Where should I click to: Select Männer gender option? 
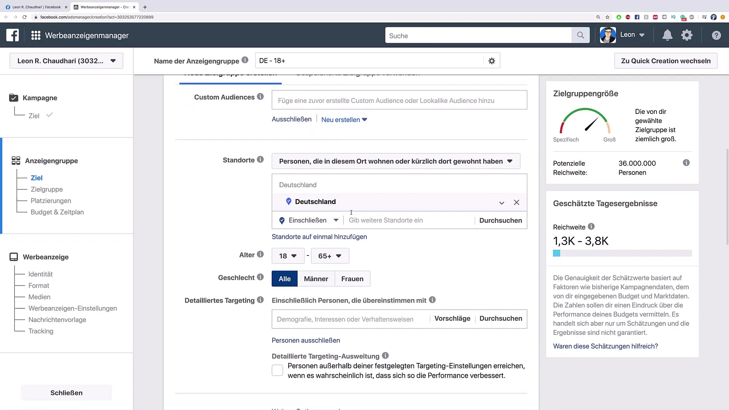coord(316,279)
